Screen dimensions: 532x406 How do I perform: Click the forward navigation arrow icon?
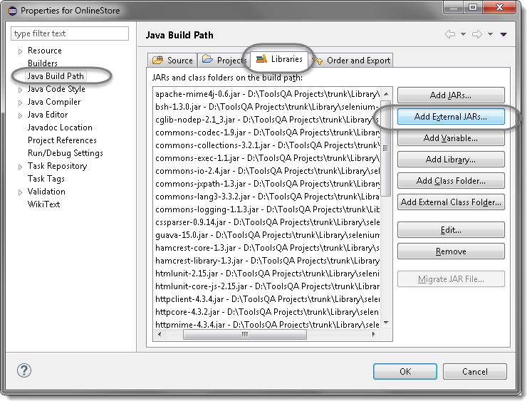click(x=477, y=34)
